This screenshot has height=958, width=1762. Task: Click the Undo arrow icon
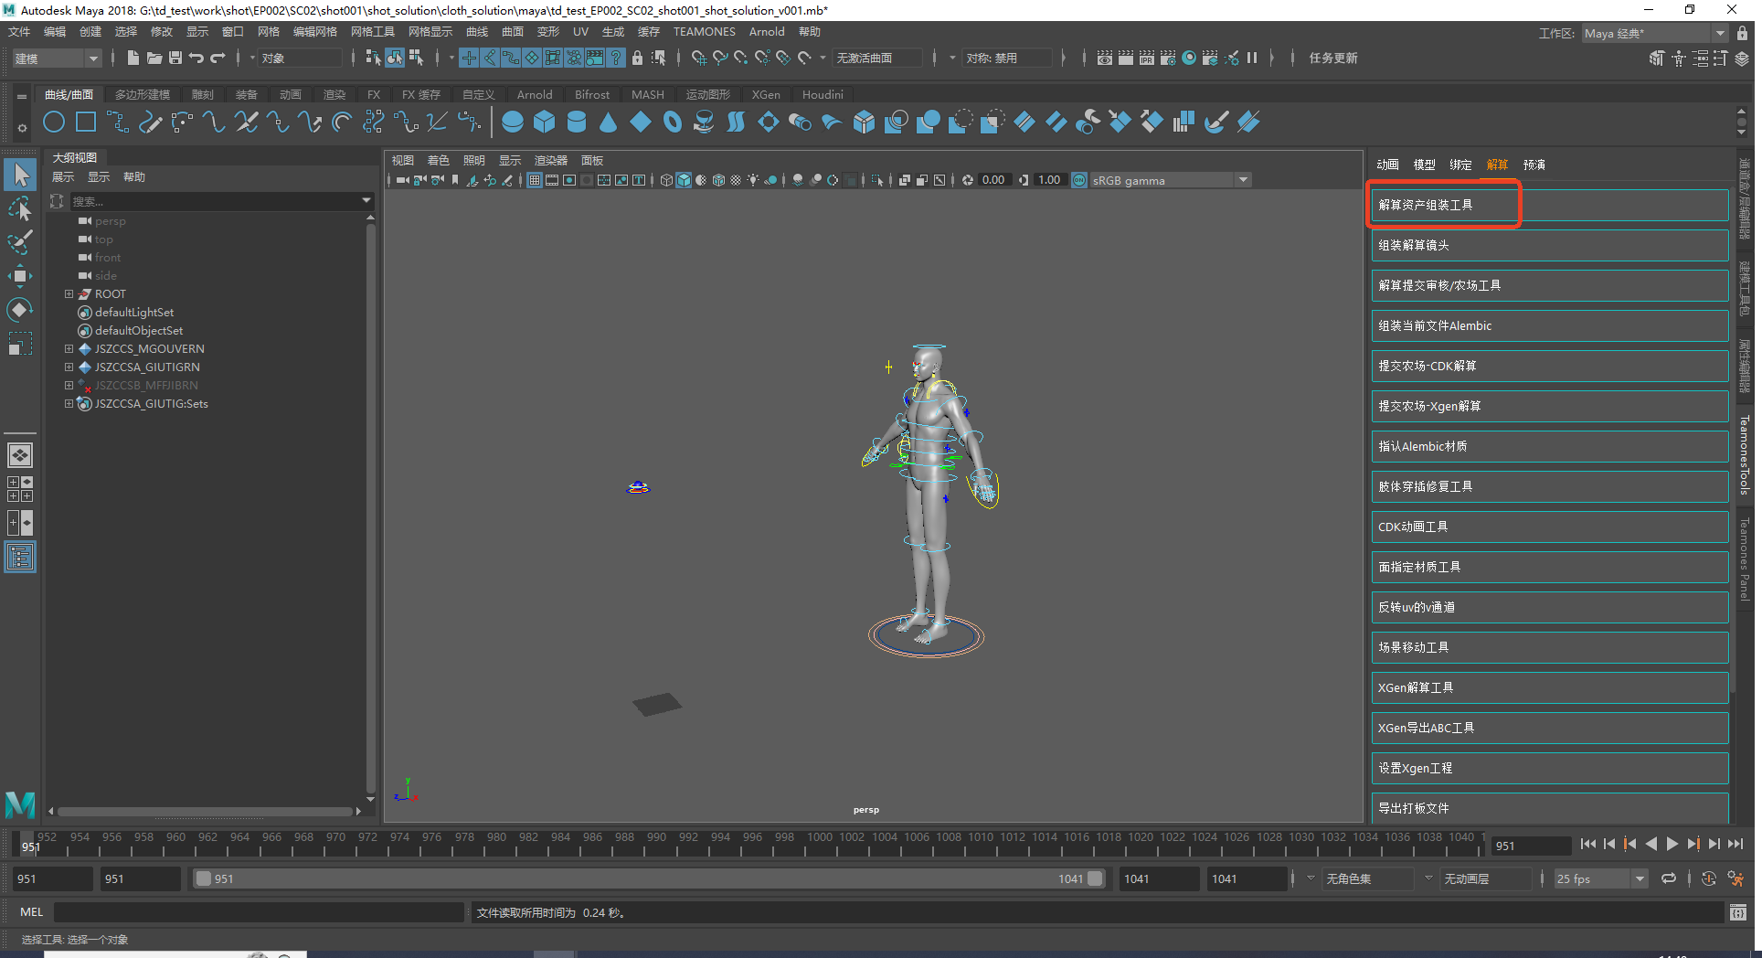(x=196, y=58)
